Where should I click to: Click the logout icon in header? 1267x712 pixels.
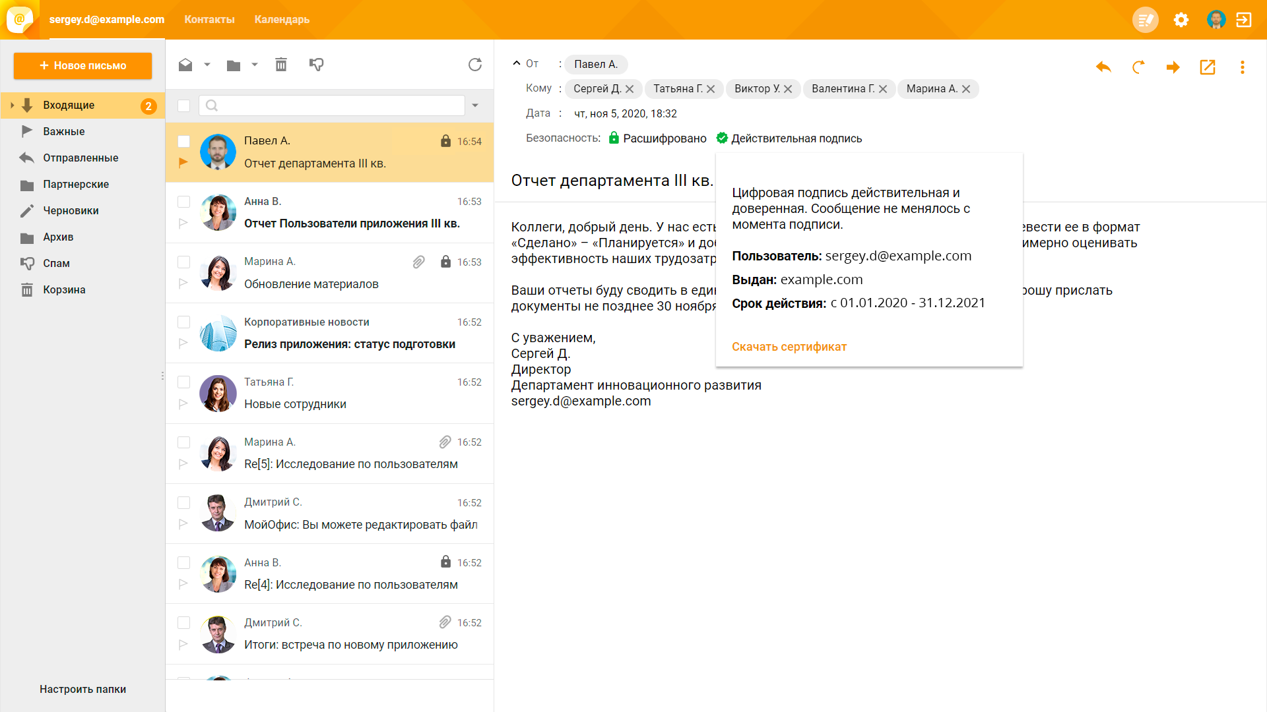point(1244,20)
